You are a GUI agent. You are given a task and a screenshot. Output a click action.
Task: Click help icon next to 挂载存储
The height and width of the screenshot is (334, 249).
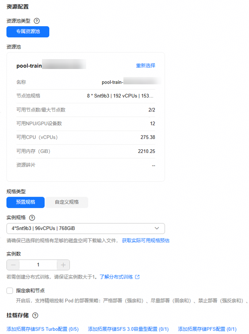point(35,315)
